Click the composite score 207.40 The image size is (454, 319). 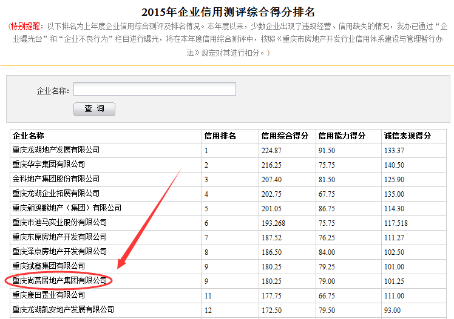tap(271, 180)
